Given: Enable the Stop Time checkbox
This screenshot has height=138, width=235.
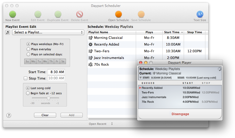Looking at the screenshot, I should tap(26, 78).
